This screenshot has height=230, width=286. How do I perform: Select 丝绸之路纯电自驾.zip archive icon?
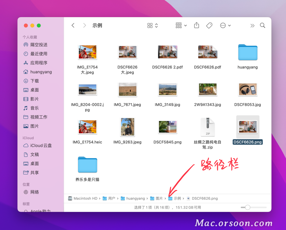[x=208, y=127]
